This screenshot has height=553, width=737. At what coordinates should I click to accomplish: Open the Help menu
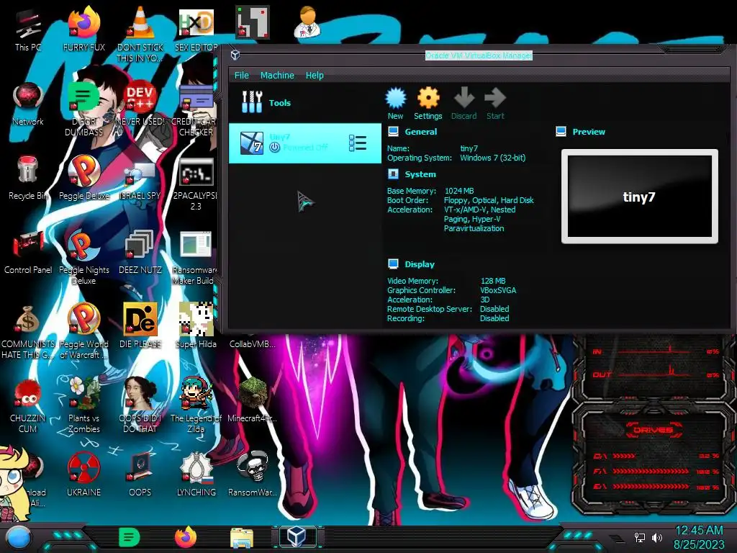point(315,75)
